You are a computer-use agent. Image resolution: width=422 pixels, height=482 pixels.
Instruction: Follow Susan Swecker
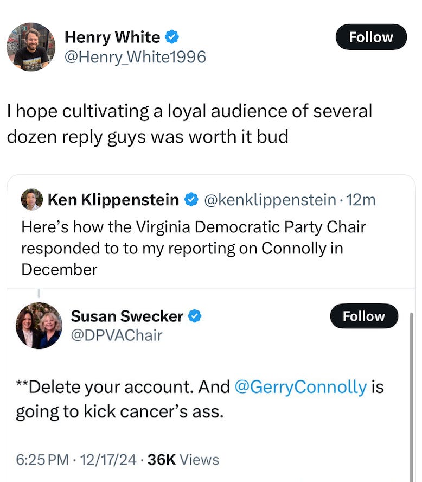pyautogui.click(x=364, y=316)
